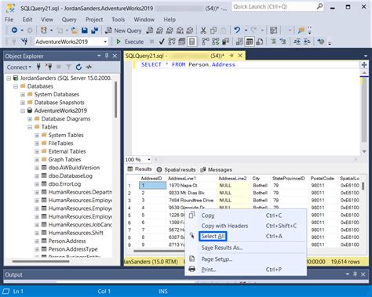This screenshot has width=372, height=297.
Task: Click Filter funnel icon in Object Explorer
Action: click(x=68, y=67)
